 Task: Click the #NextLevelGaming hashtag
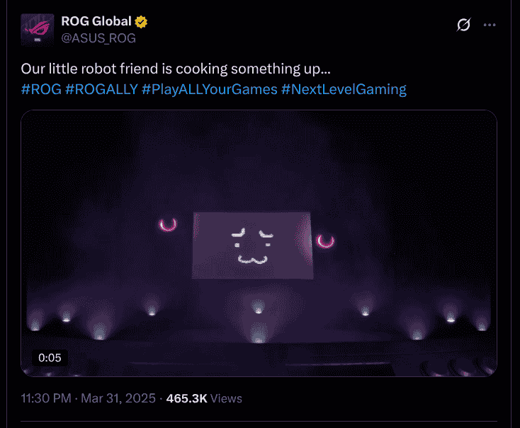tap(344, 90)
